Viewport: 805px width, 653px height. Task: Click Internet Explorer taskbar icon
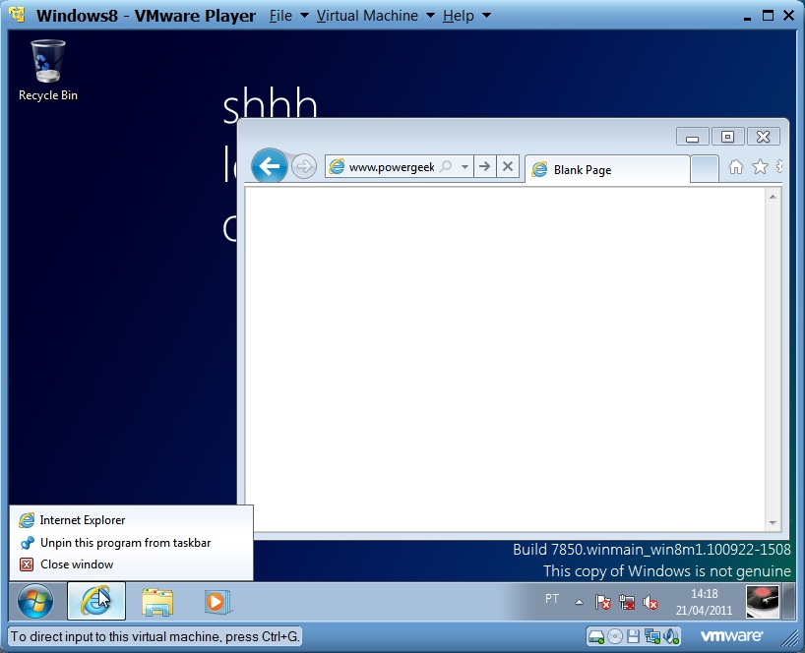[x=96, y=601]
